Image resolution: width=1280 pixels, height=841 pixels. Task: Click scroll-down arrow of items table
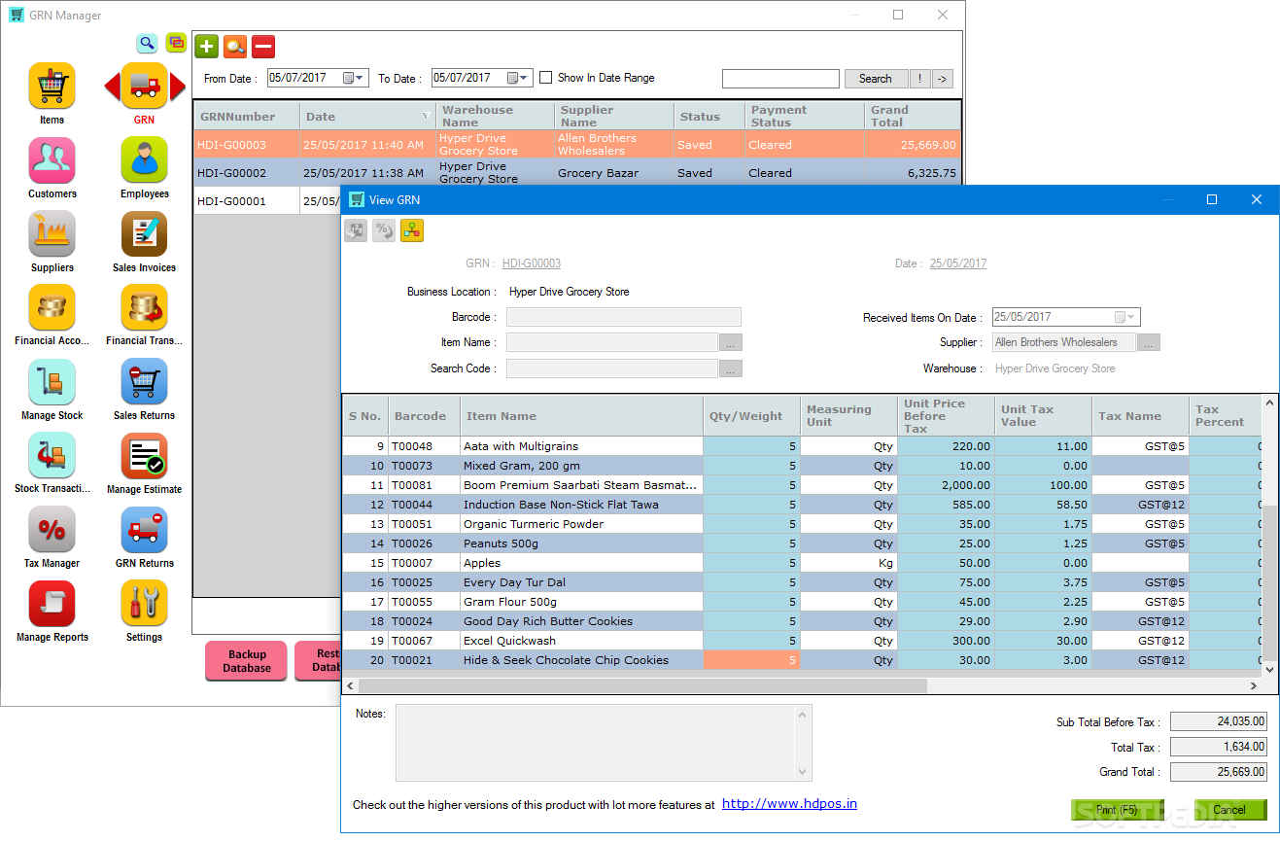point(1269,669)
